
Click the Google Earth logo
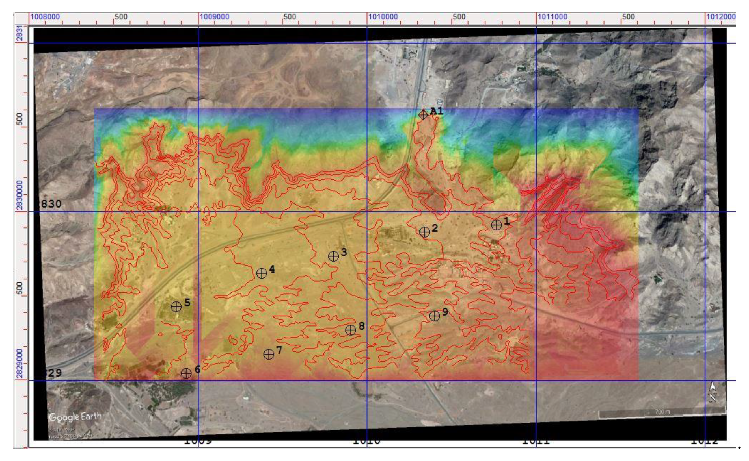coord(75,417)
